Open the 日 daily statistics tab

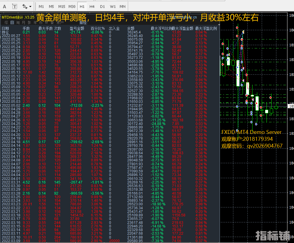[12, 22]
